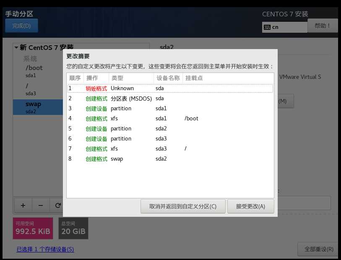Click the 总空间 20 GiB tile
The width and height of the screenshot is (341, 260).
tap(73, 228)
